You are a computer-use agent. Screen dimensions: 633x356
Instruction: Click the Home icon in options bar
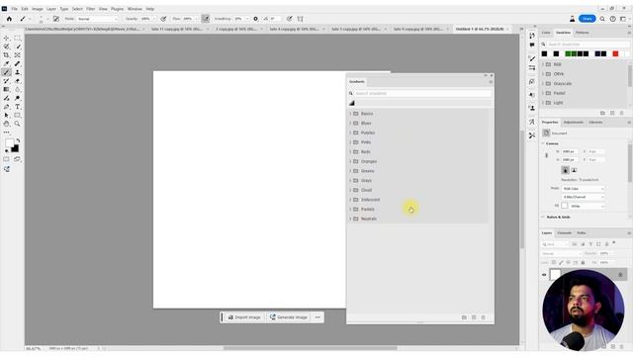9,19
